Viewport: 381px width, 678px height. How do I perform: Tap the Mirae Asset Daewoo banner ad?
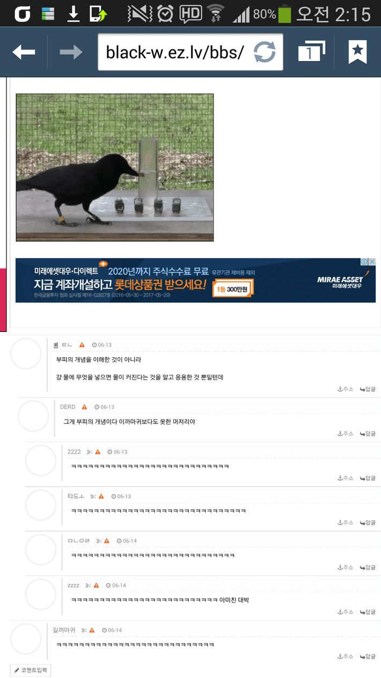click(195, 280)
